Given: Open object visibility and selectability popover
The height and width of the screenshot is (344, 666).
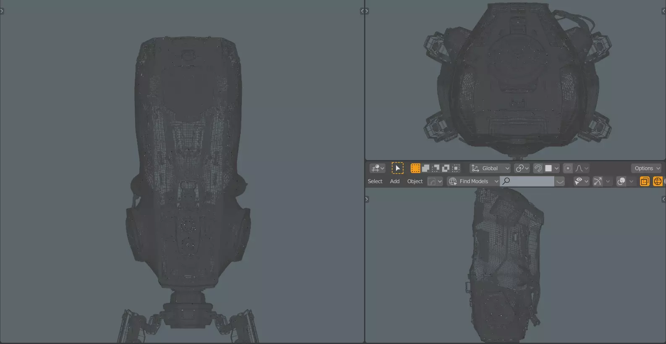Looking at the screenshot, I should 582,181.
